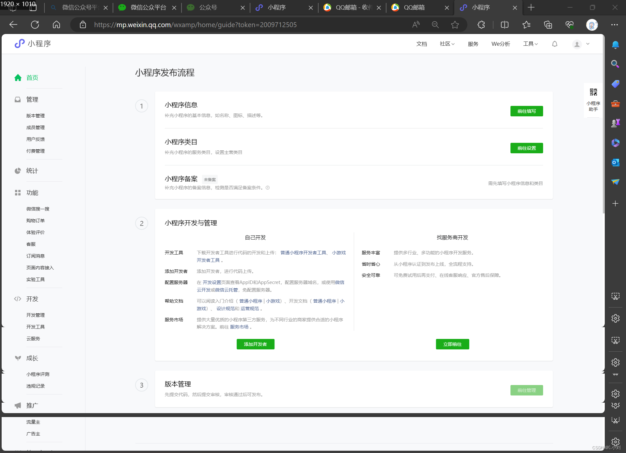Screen dimensions: 626x453
Task: Open the collections icon in the toolbar
Action: pos(548,25)
